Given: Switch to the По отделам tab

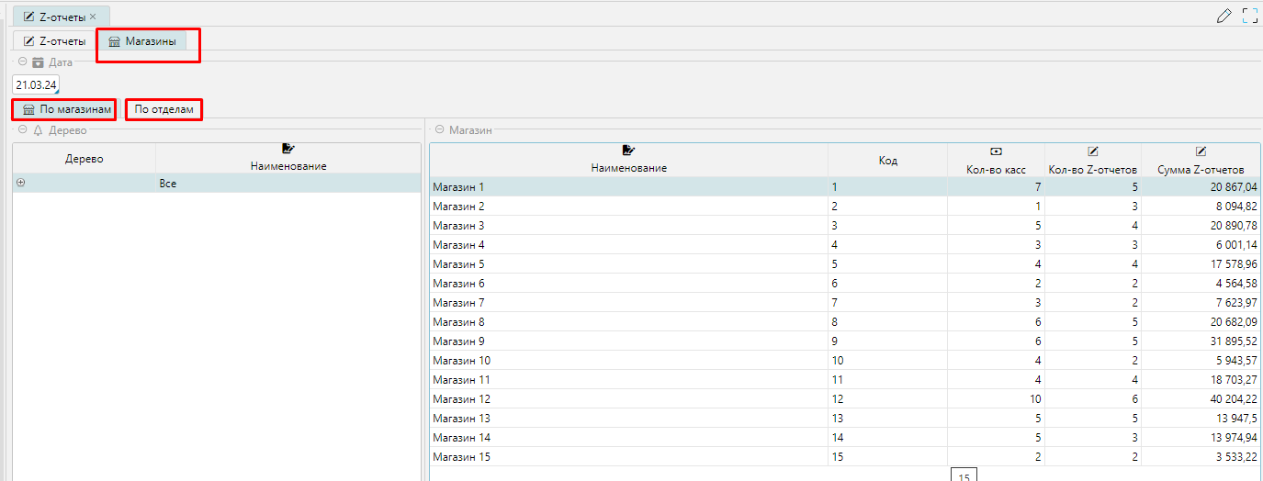Looking at the screenshot, I should (x=164, y=109).
